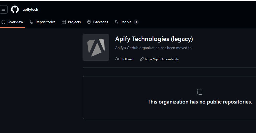The width and height of the screenshot is (256, 133).
Task: Click the Apify Technologies (legacy) heading
Action: pos(154,39)
